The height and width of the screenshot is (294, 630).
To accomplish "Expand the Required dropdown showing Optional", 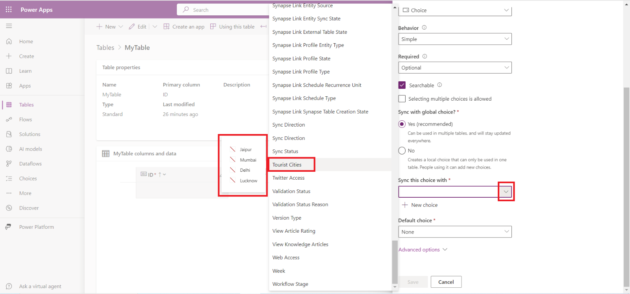I will (x=455, y=68).
